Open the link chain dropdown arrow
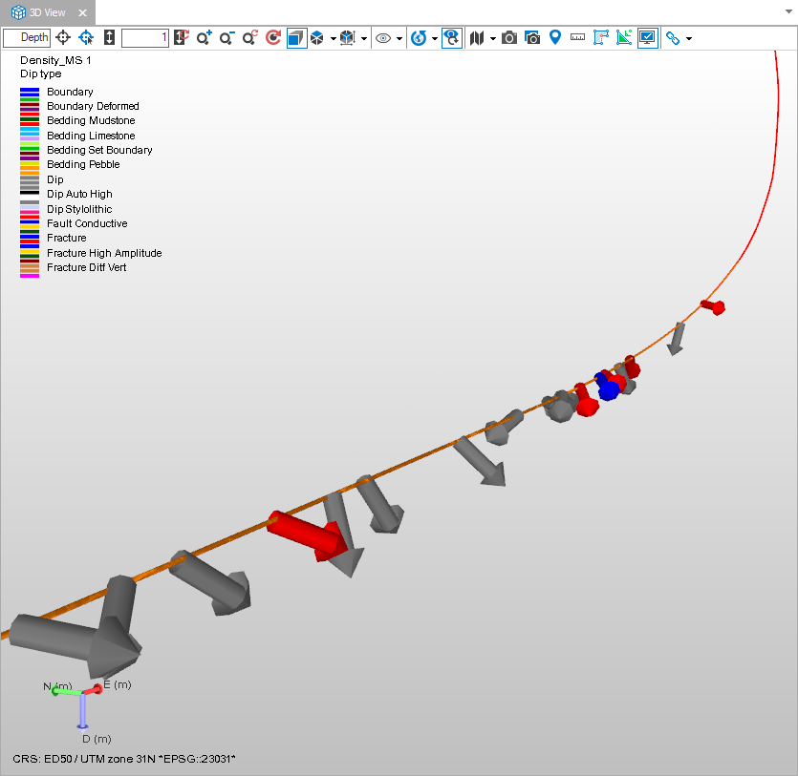This screenshot has width=798, height=776. click(x=688, y=39)
